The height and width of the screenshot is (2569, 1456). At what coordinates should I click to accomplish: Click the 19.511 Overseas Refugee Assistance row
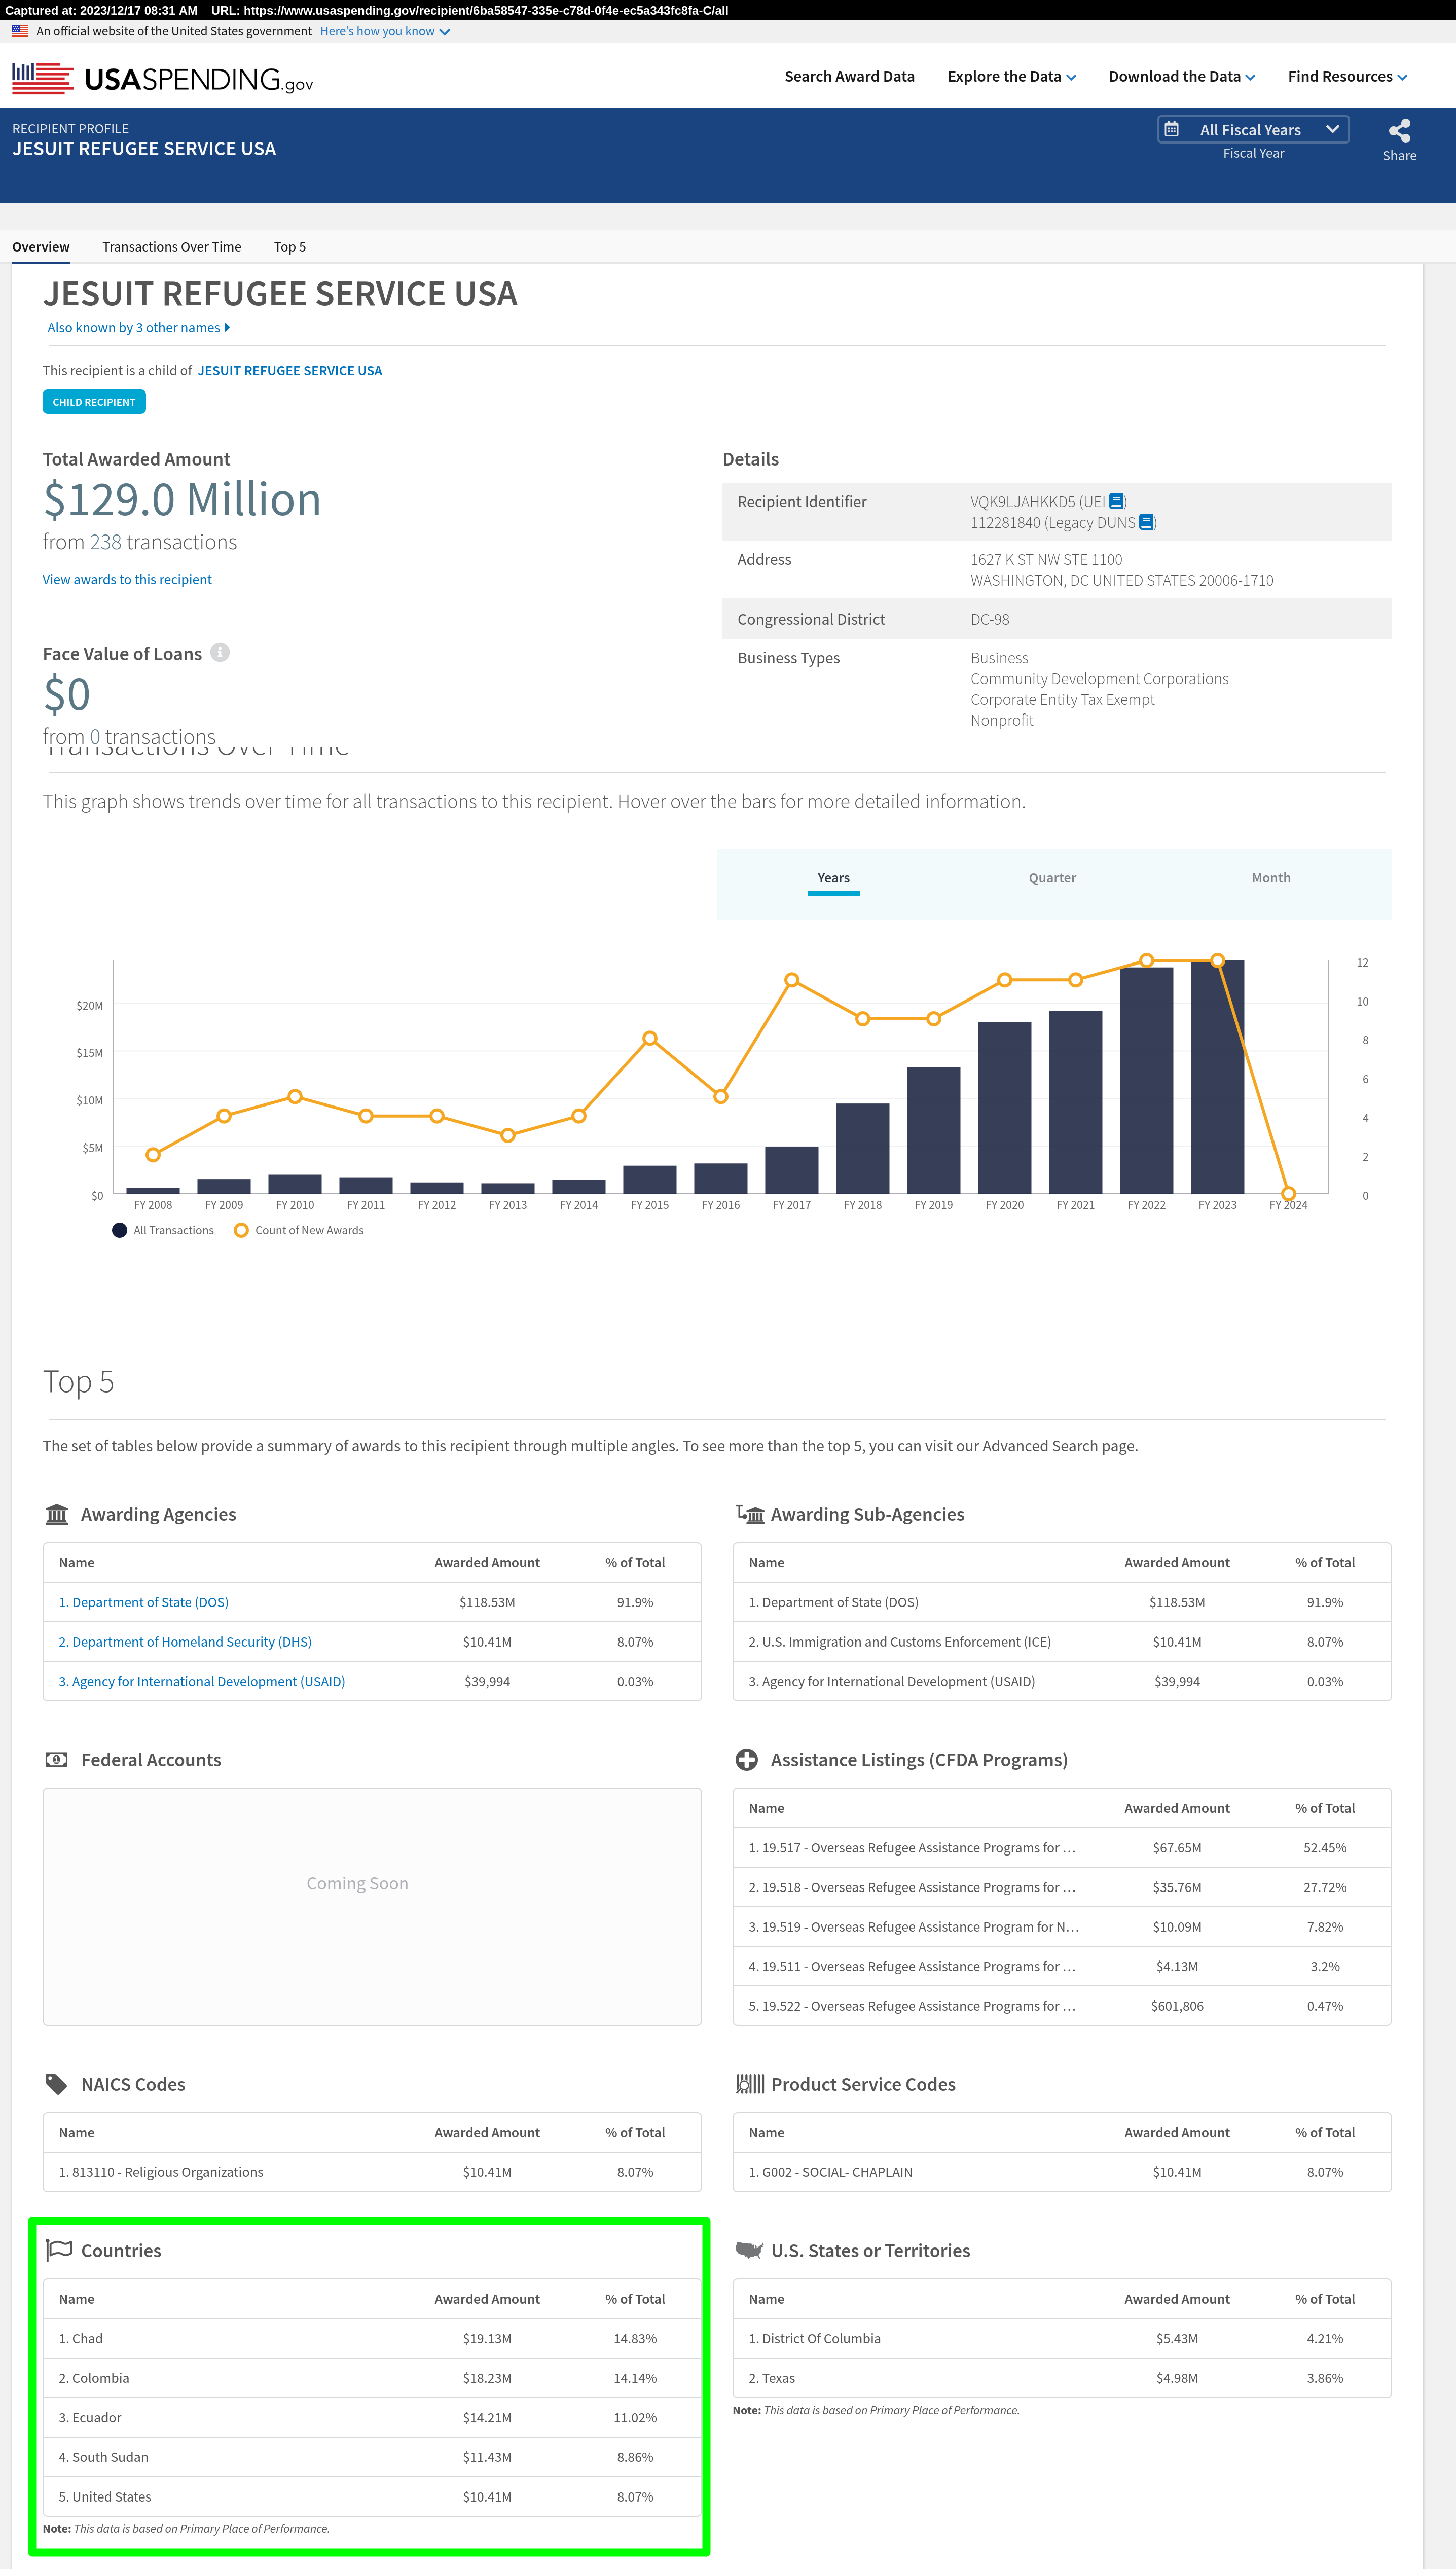point(1062,1966)
